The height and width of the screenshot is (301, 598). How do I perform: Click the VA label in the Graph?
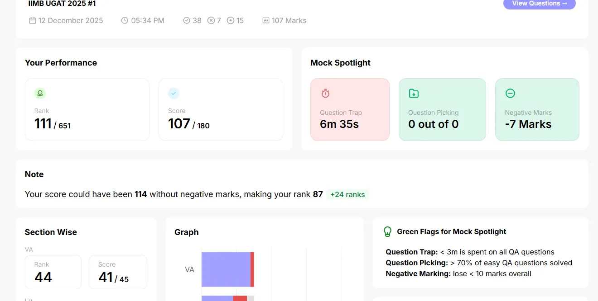pos(189,269)
